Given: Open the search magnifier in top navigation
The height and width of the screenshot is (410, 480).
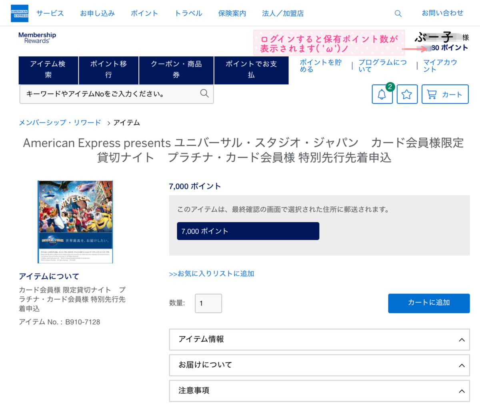Looking at the screenshot, I should 398,14.
